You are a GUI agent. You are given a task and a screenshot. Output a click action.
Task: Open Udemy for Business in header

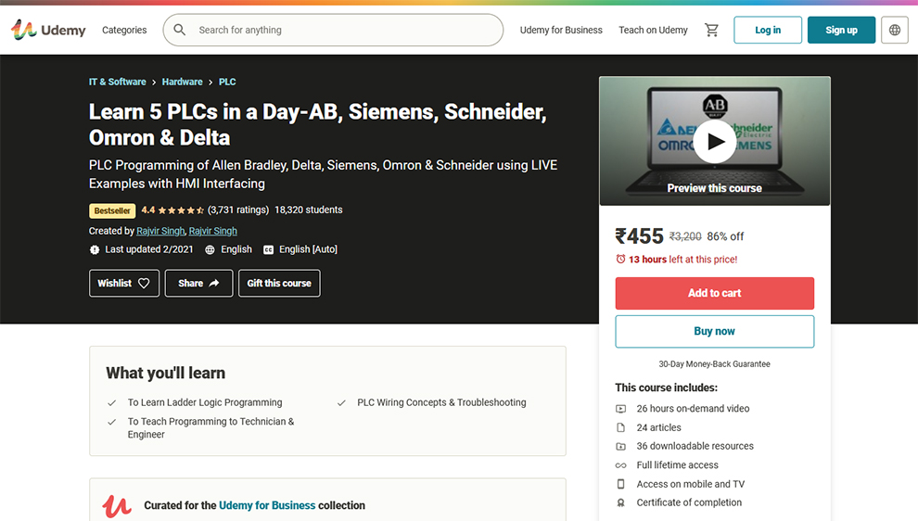pos(561,30)
